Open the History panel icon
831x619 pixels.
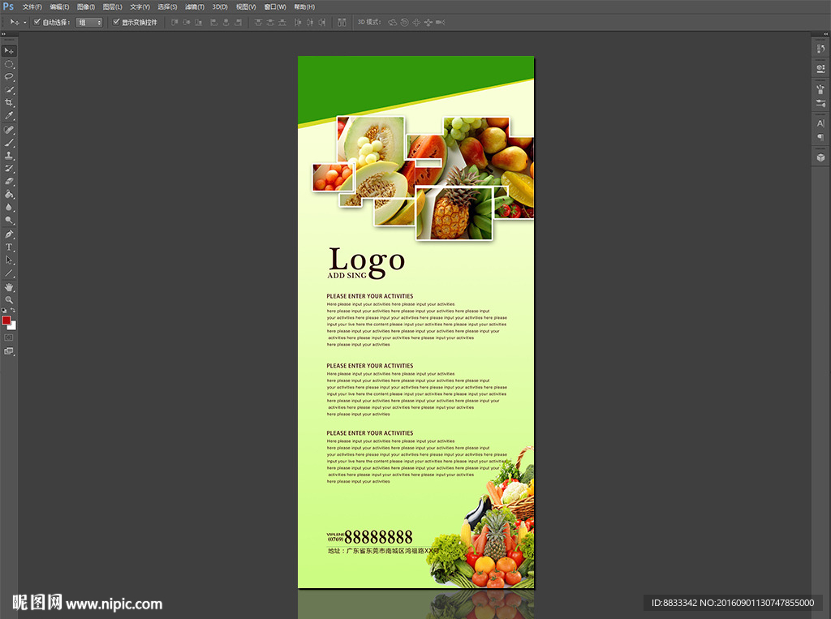(820, 49)
